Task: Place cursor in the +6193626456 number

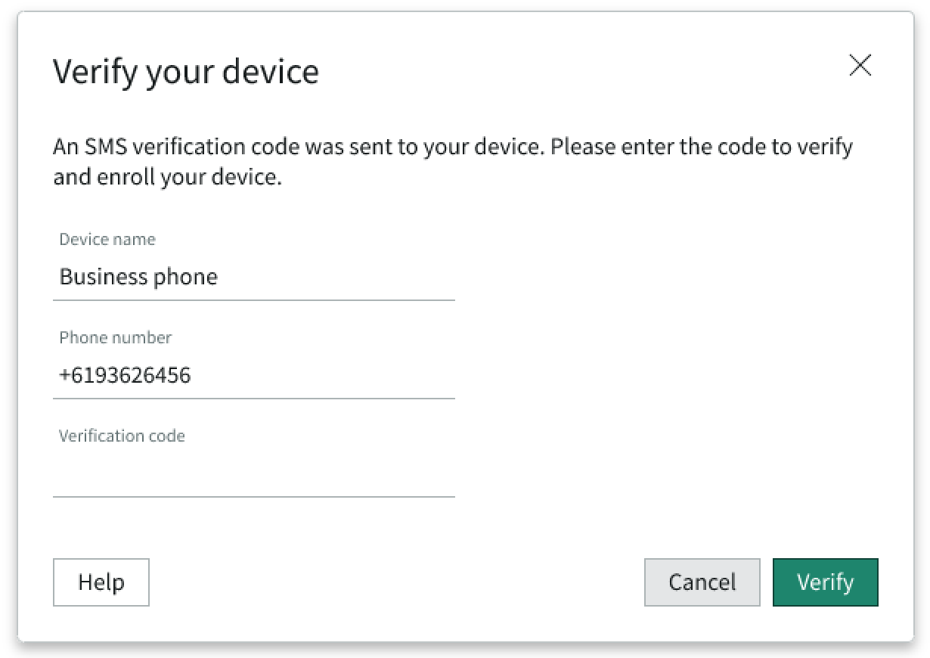Action: coord(126,375)
